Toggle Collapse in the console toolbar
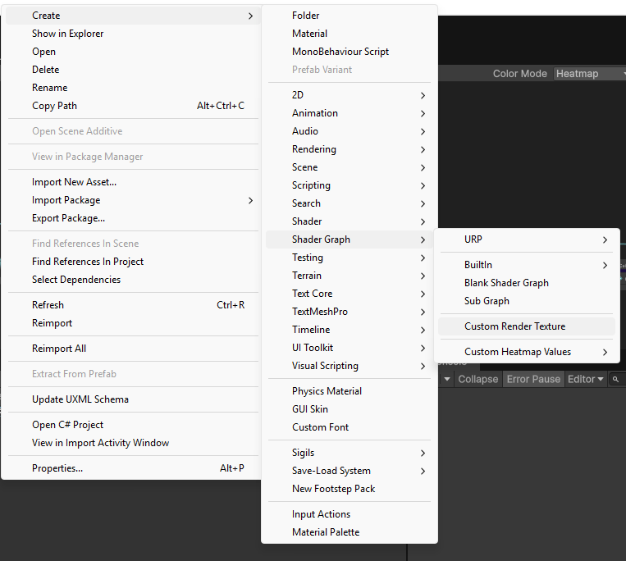 [x=477, y=379]
